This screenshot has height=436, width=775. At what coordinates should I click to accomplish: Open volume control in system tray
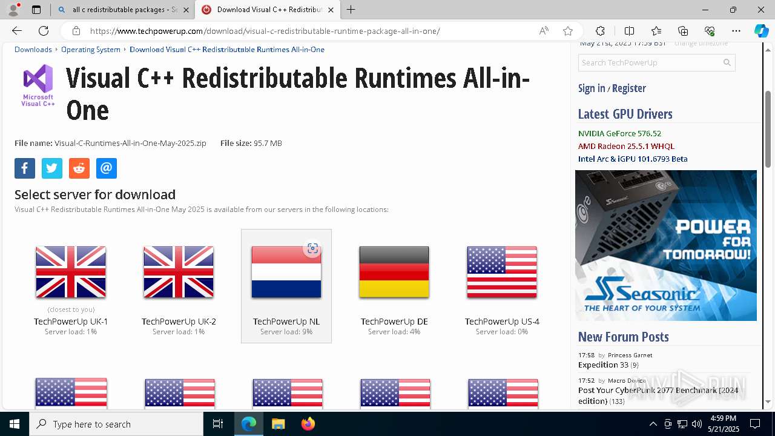point(697,424)
